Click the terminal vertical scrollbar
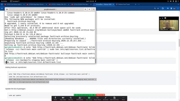The image size is (180, 101). [95, 61]
